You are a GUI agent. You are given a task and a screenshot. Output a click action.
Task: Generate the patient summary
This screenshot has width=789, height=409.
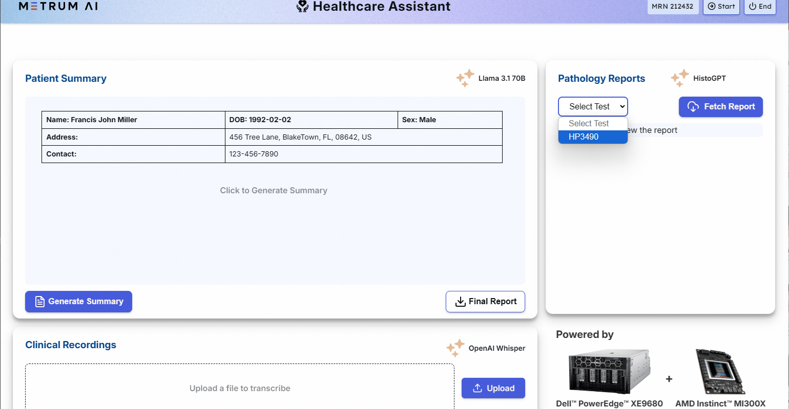78,302
